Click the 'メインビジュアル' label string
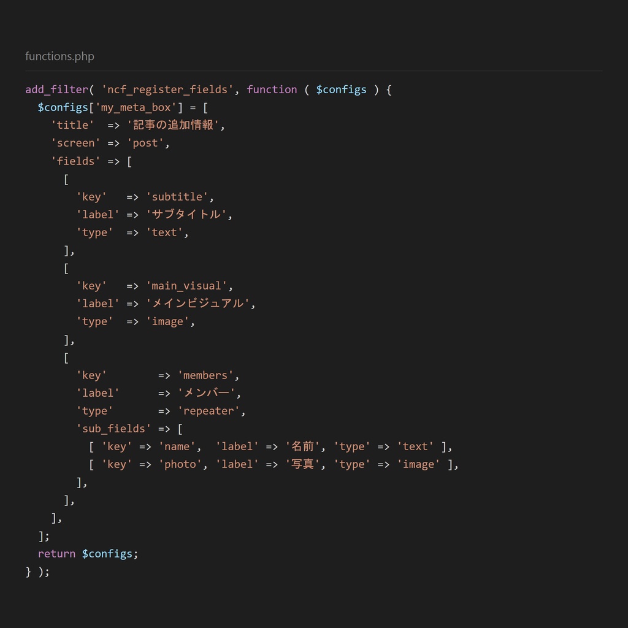Image resolution: width=628 pixels, height=628 pixels. (197, 303)
